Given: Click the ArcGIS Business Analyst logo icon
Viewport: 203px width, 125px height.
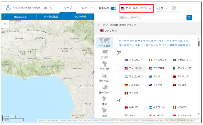Looking at the screenshot, I should click(x=8, y=8).
